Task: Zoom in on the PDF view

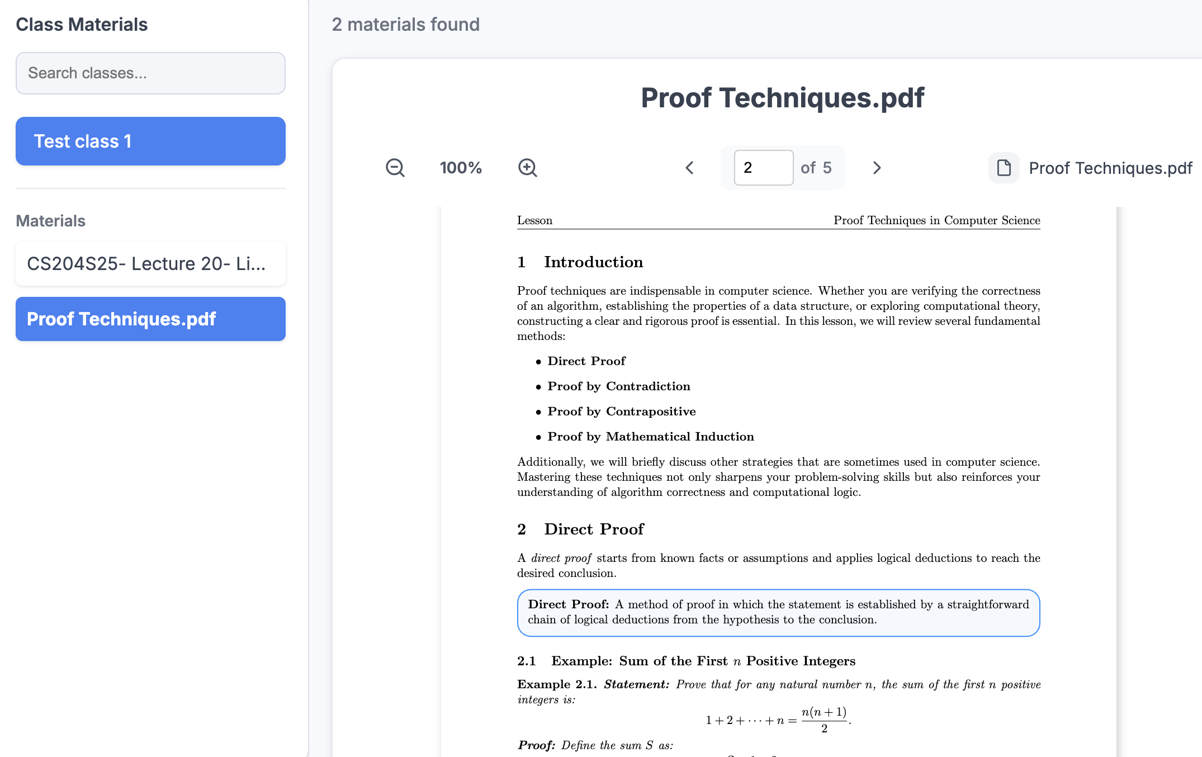Action: [527, 168]
